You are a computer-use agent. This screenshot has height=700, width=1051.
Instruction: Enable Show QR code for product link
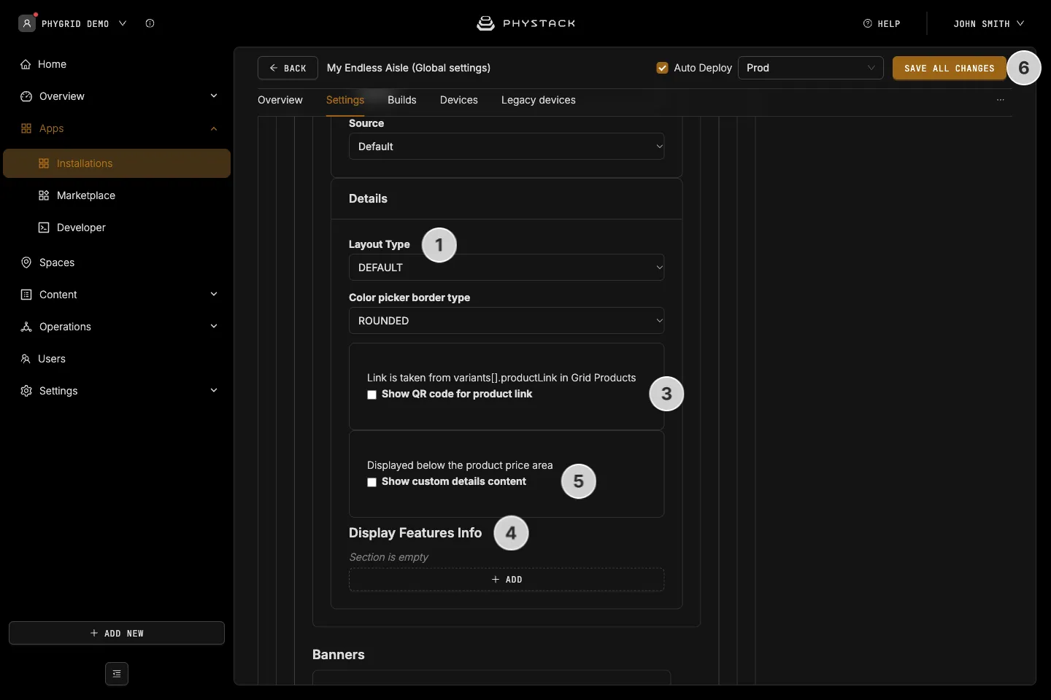coord(372,394)
